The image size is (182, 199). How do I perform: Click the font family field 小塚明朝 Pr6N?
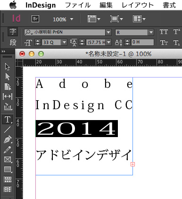tap(65, 32)
